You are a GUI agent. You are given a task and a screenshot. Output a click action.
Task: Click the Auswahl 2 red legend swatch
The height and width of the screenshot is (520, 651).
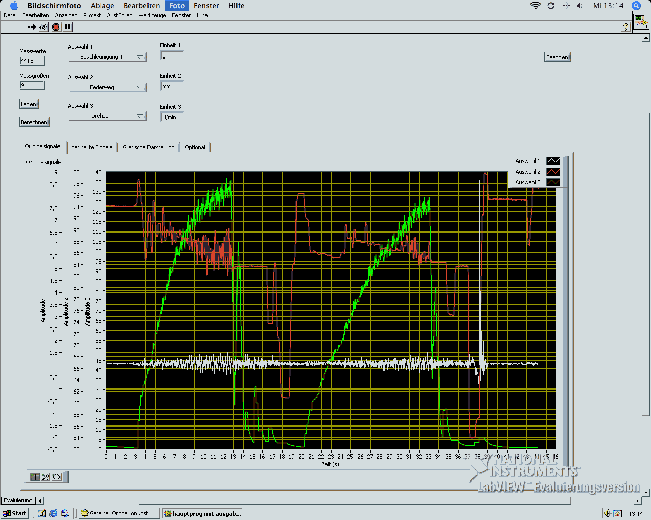tap(553, 172)
